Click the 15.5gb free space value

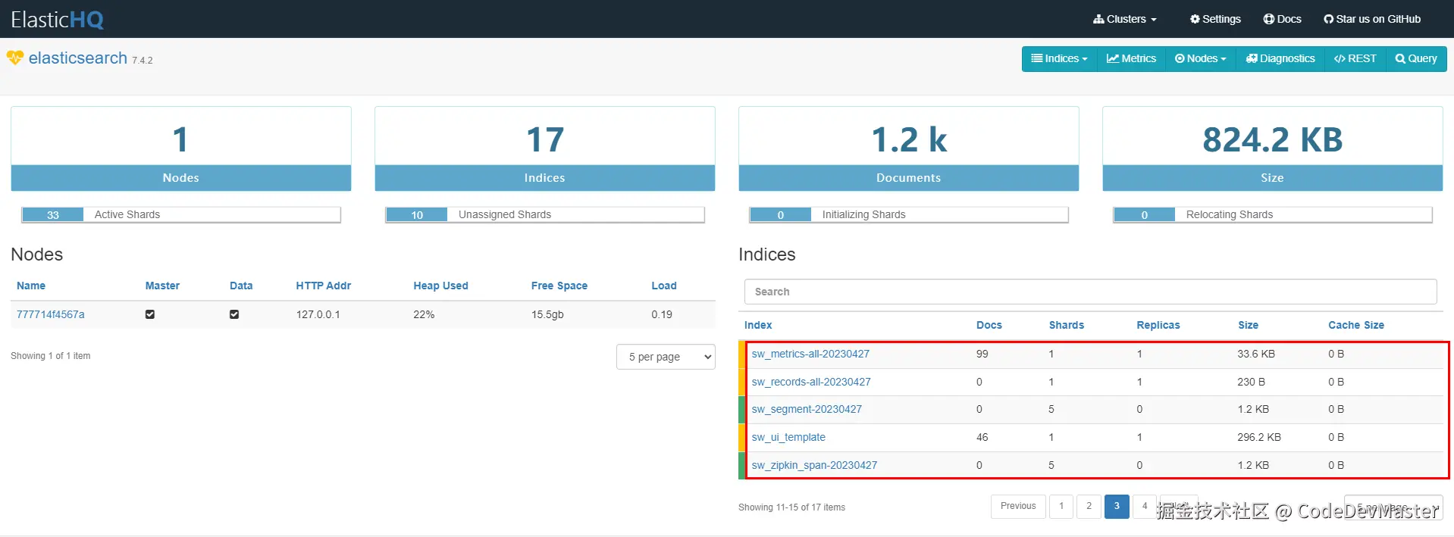point(547,314)
